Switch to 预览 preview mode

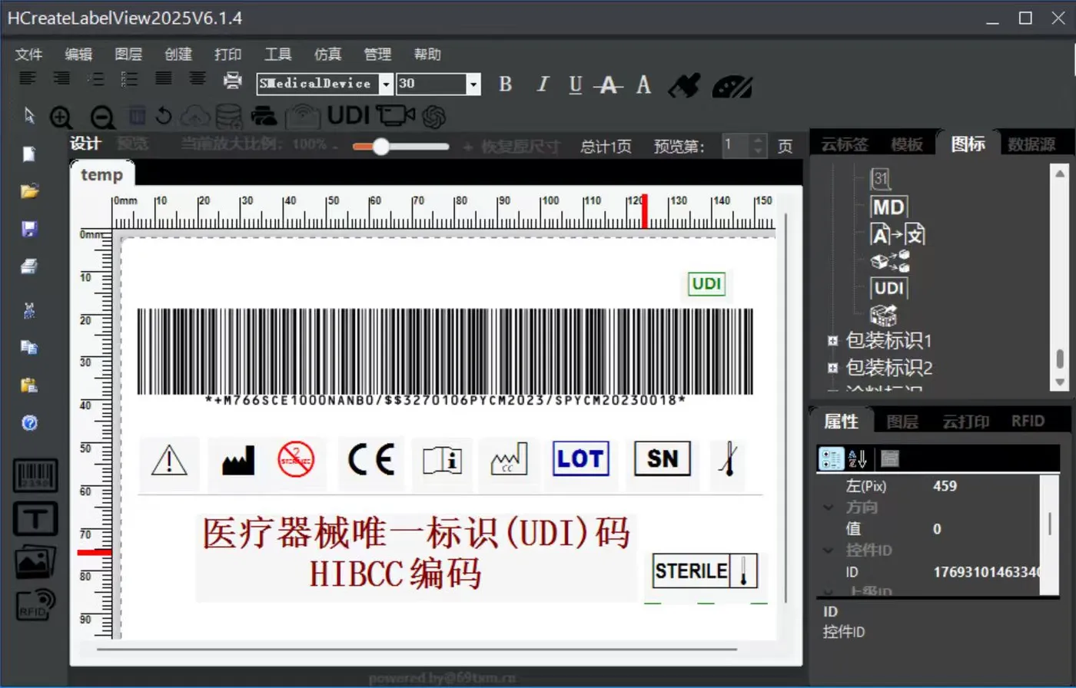[x=132, y=144]
